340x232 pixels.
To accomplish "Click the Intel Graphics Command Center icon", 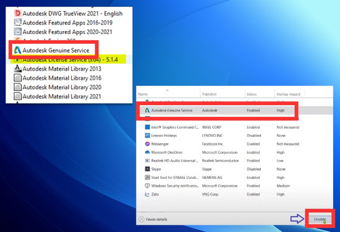I will [x=147, y=127].
